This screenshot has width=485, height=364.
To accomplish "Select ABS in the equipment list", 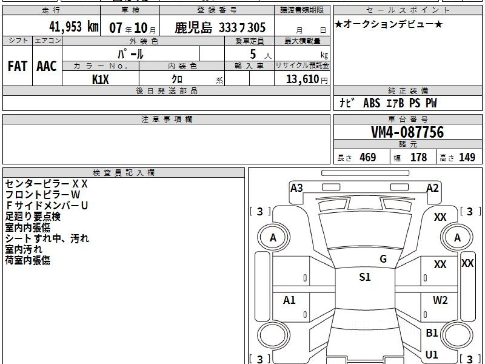I will click(372, 103).
